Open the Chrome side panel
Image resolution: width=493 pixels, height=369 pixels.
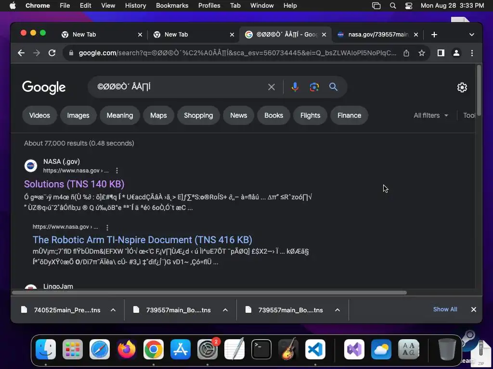click(x=441, y=53)
